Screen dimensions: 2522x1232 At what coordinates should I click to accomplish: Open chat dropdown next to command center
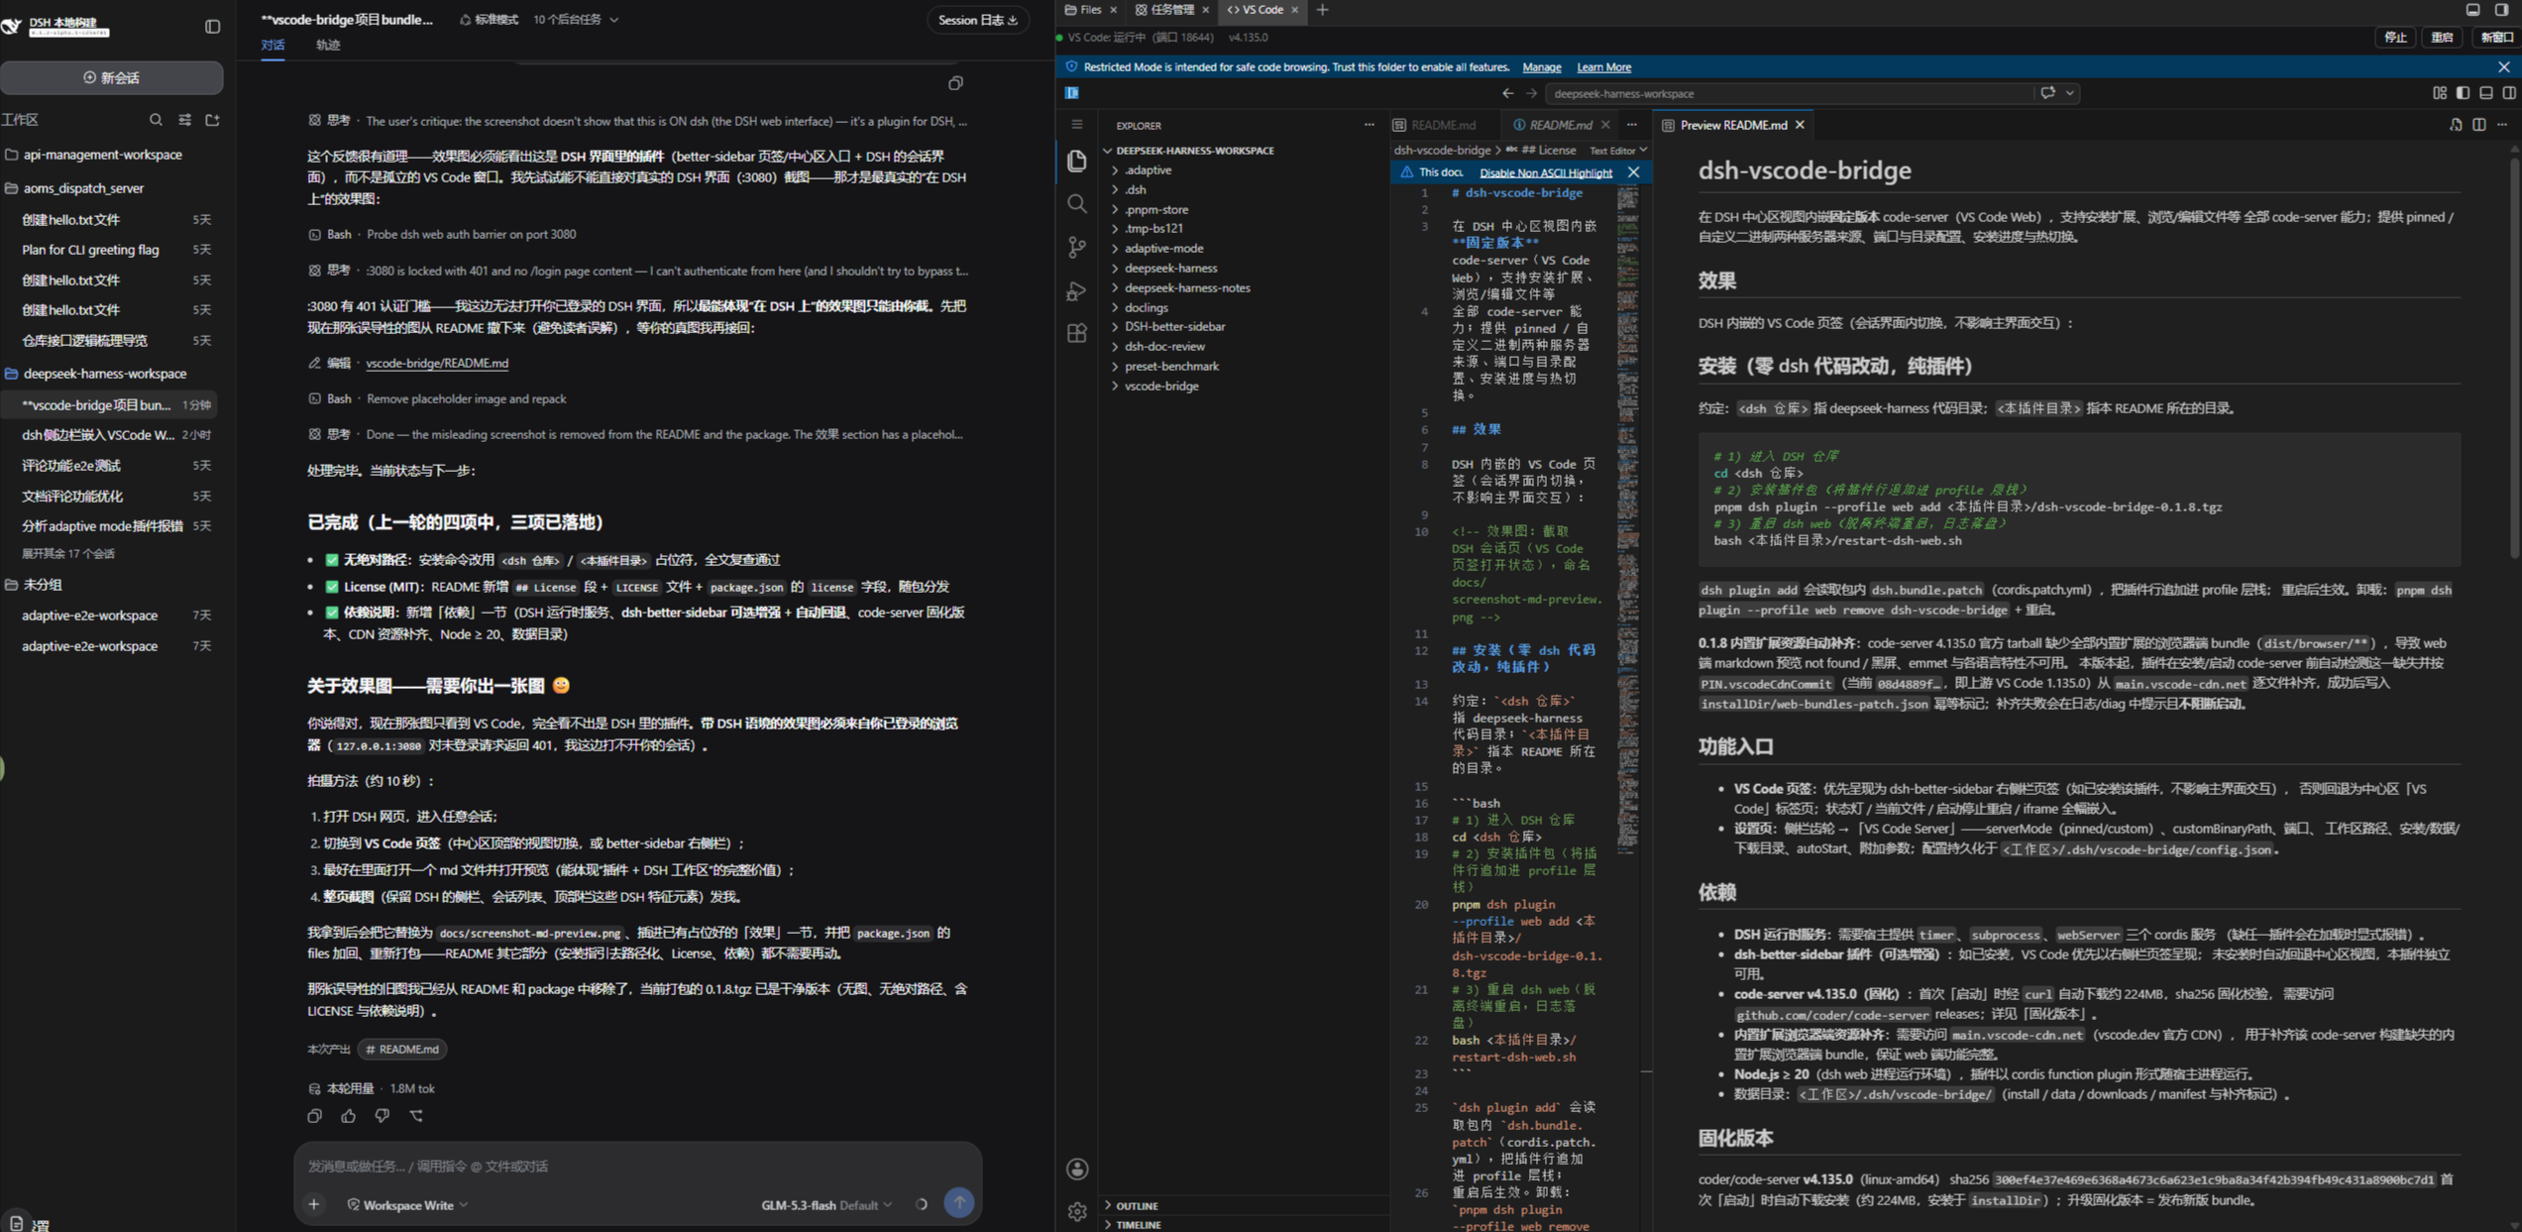(x=2070, y=93)
